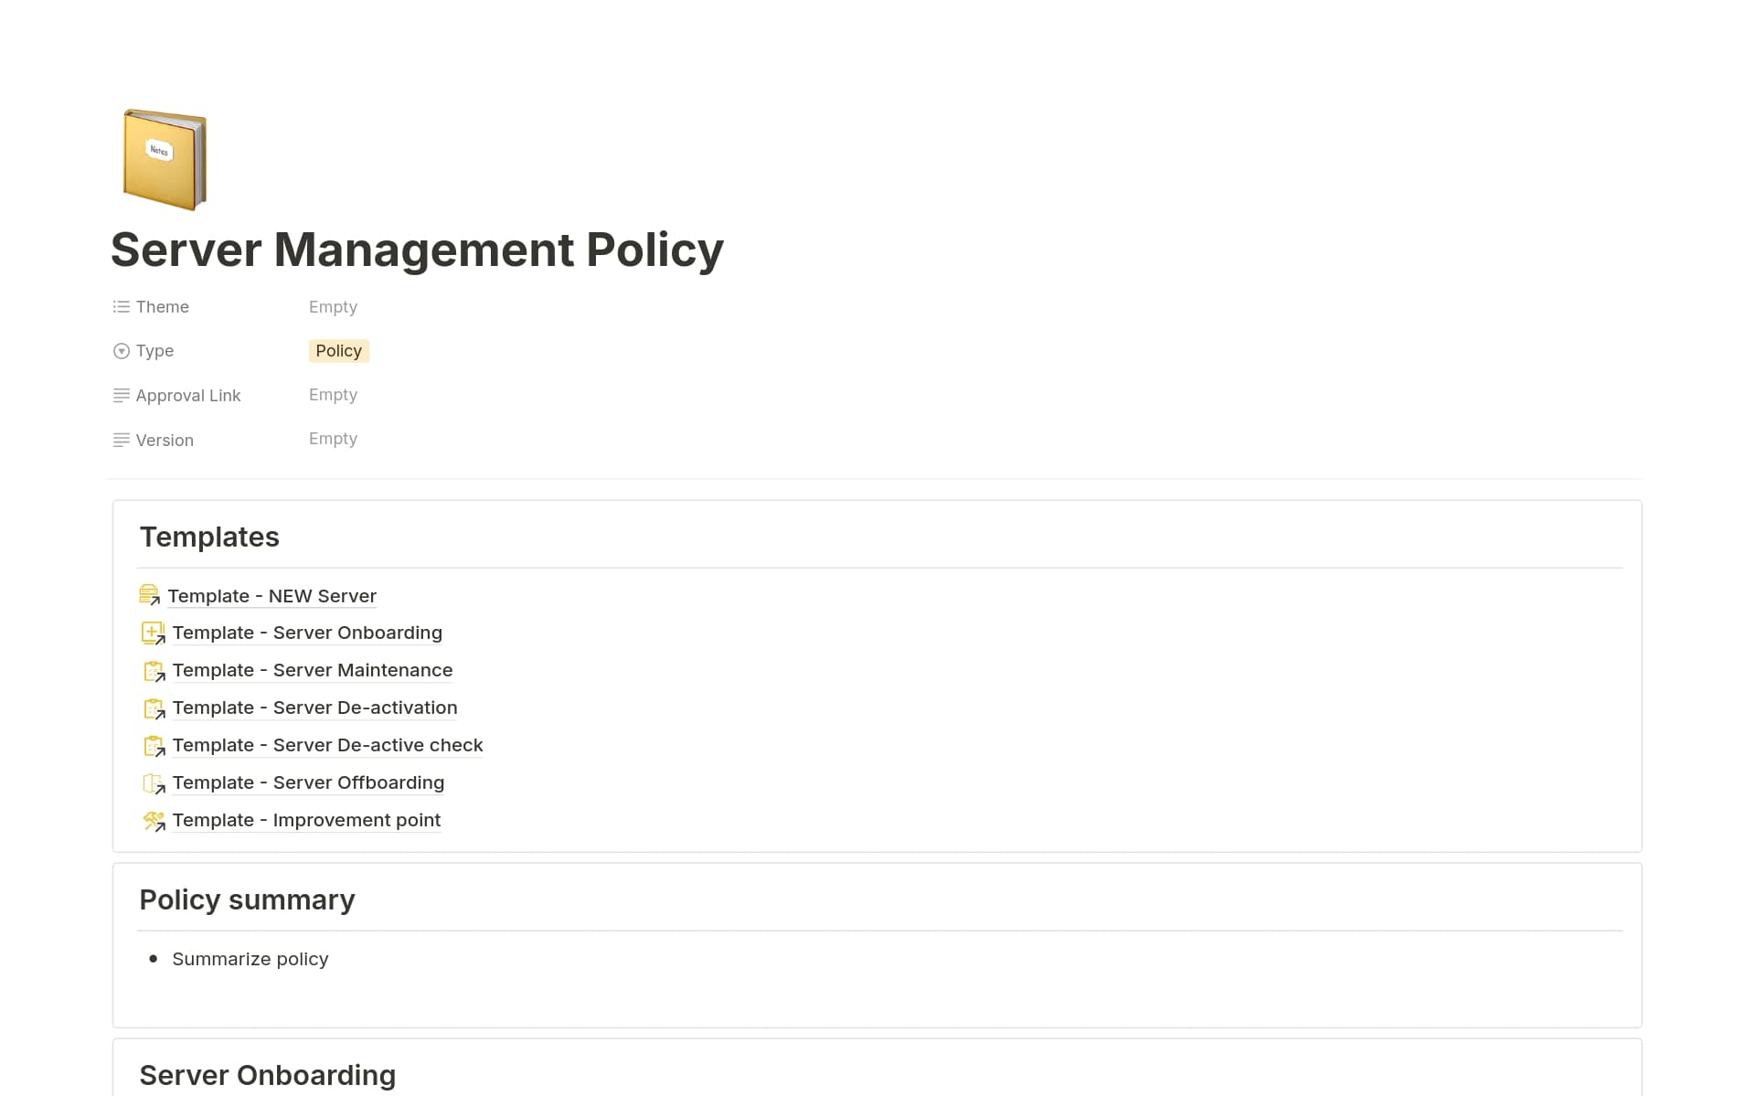Click the clipboard icon before Server De-activation template

click(154, 708)
